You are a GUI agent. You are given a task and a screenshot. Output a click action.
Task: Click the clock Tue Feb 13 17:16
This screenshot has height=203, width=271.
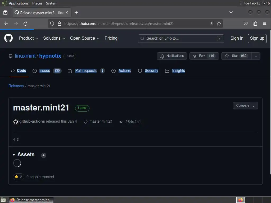click(x=256, y=3)
